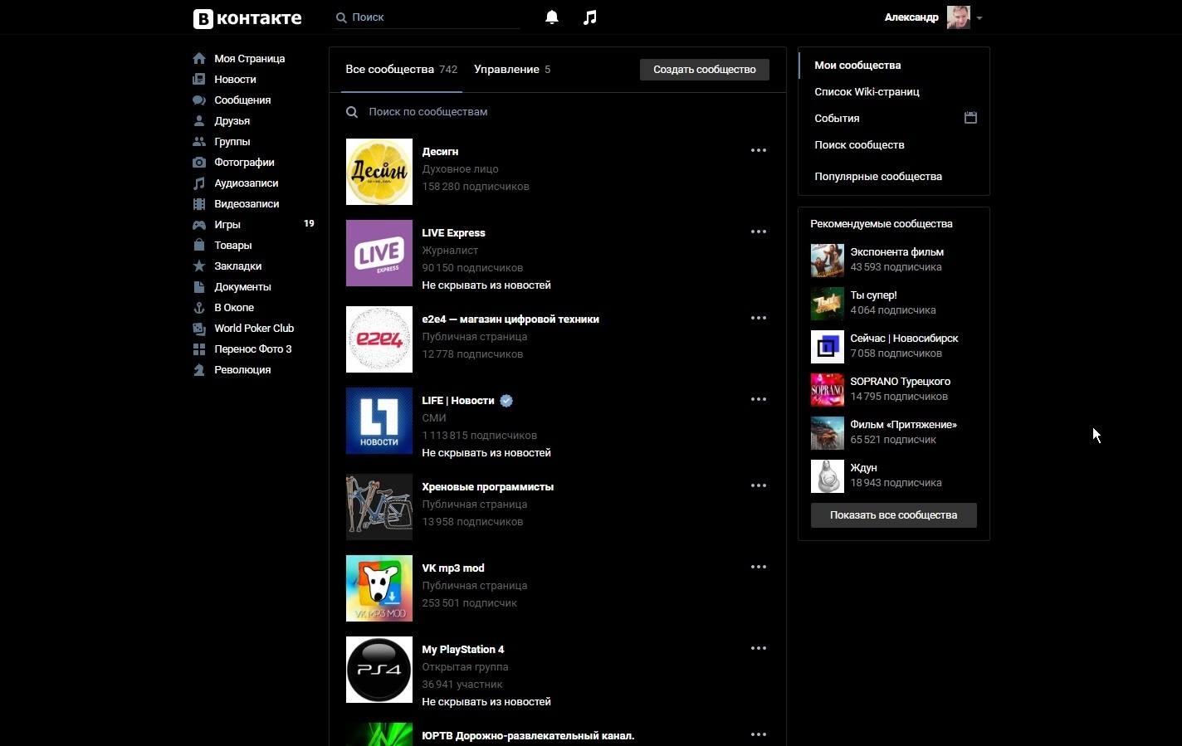The width and height of the screenshot is (1182, 746).
Task: Click the star icon beside Закладки
Action: (x=199, y=266)
